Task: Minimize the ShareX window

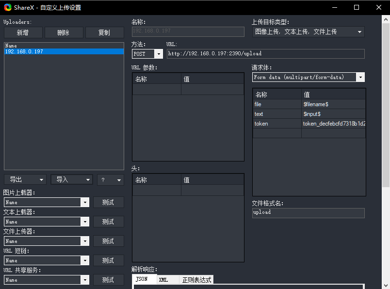Action: tap(335, 7)
